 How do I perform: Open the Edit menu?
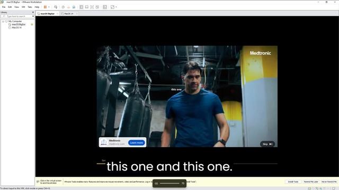[10, 7]
